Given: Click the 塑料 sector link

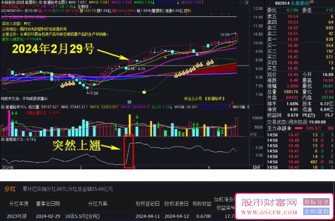Looking at the screenshot, I should pos(187,11).
